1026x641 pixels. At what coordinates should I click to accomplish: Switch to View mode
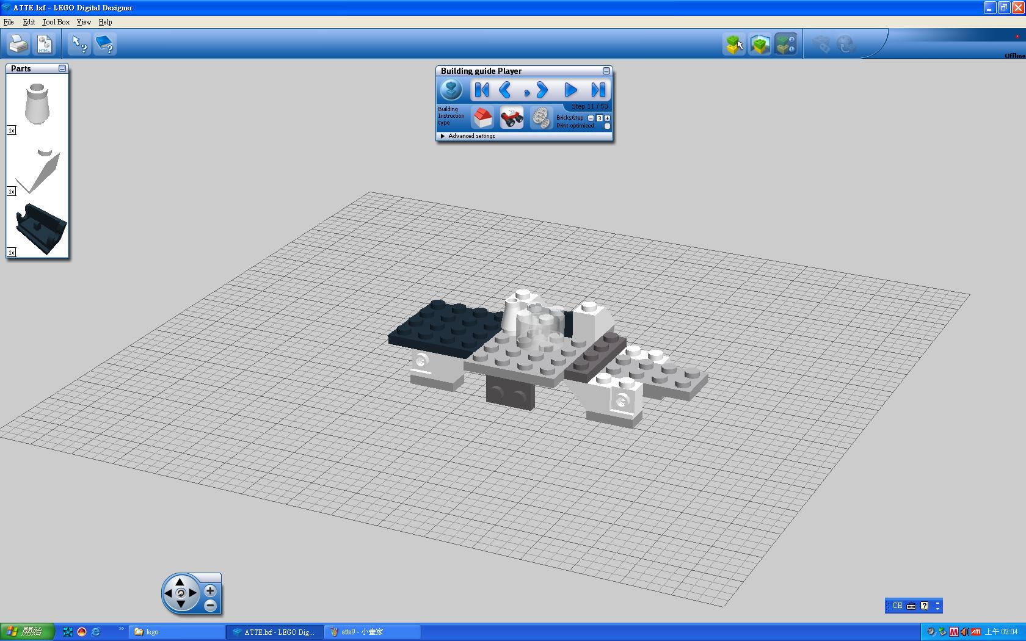pos(760,44)
